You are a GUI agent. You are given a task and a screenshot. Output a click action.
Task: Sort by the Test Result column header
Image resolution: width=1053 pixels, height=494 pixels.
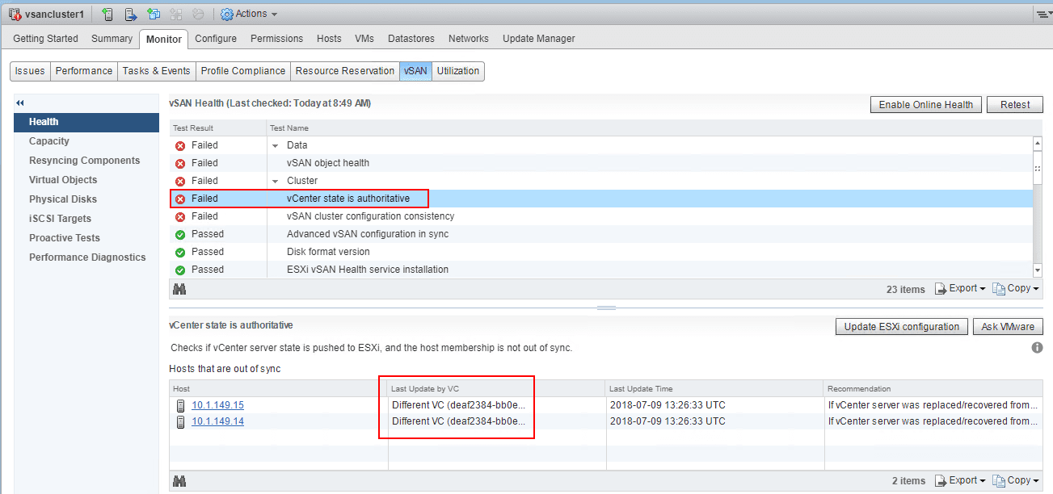point(218,128)
